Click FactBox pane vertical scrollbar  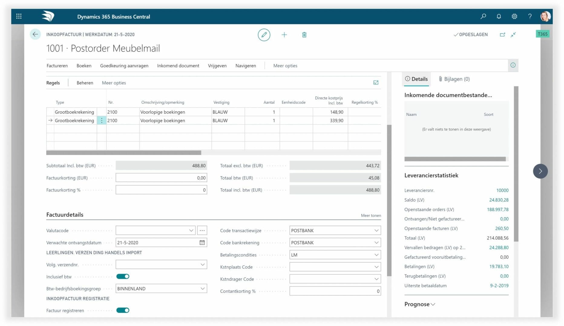[516, 164]
